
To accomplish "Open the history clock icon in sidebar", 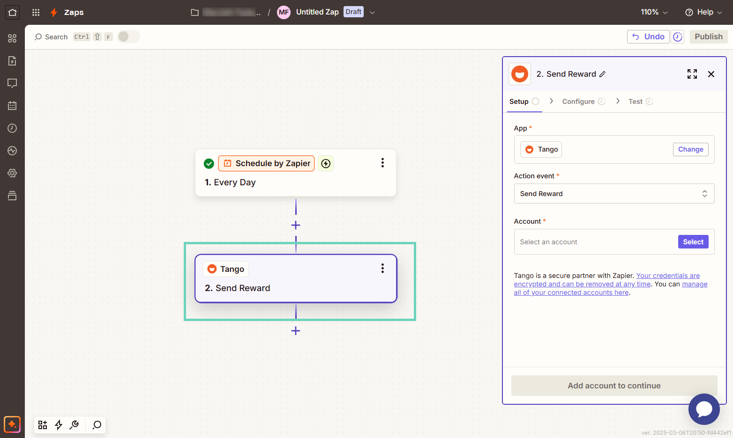I will click(x=12, y=128).
